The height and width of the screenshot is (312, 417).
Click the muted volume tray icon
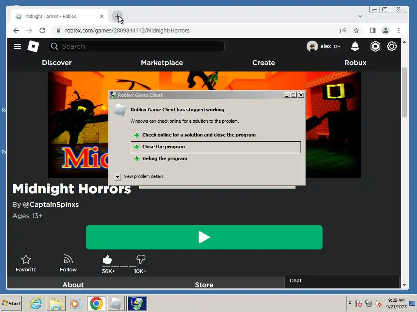pos(378,303)
